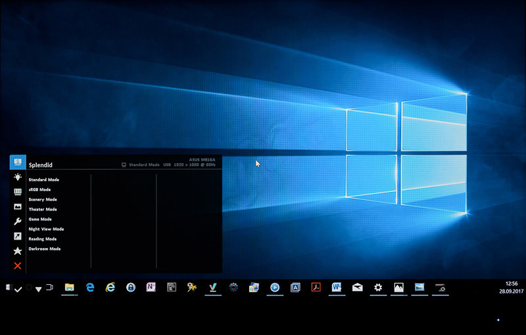
Task: Click the ASUS MB16A model label
Action: [x=203, y=160]
